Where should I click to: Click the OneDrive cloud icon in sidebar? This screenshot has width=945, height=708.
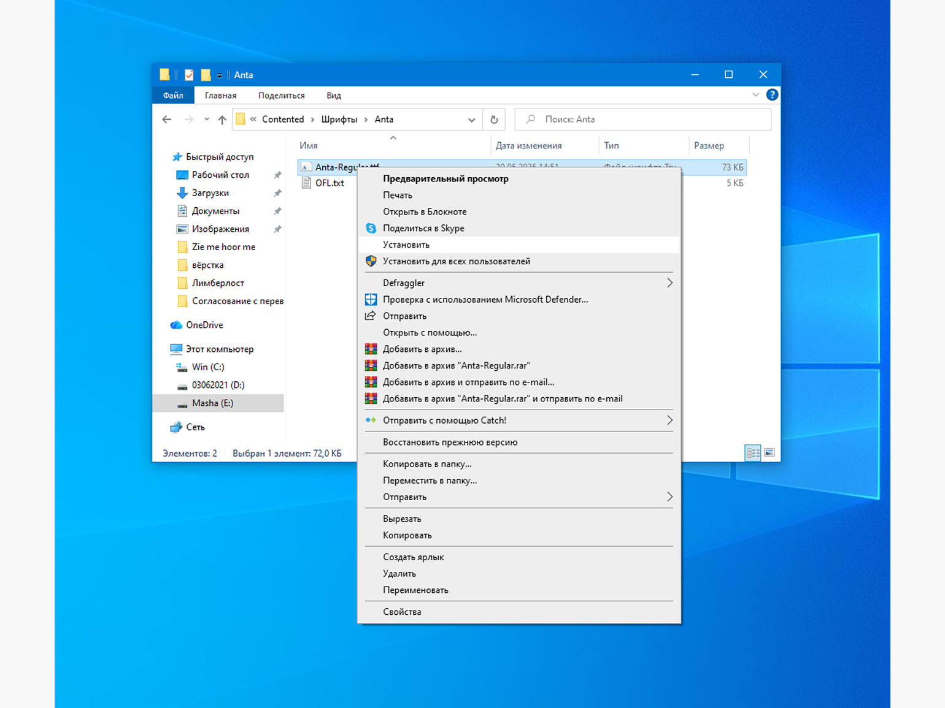pos(177,325)
